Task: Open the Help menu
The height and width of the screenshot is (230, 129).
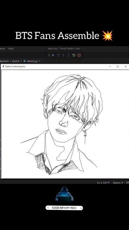Action: coord(11,49)
